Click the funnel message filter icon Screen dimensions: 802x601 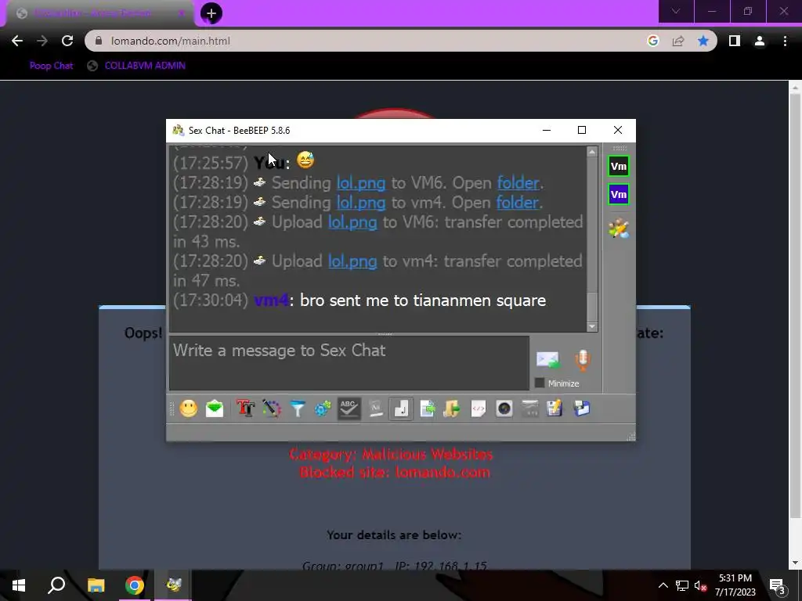[x=297, y=408]
